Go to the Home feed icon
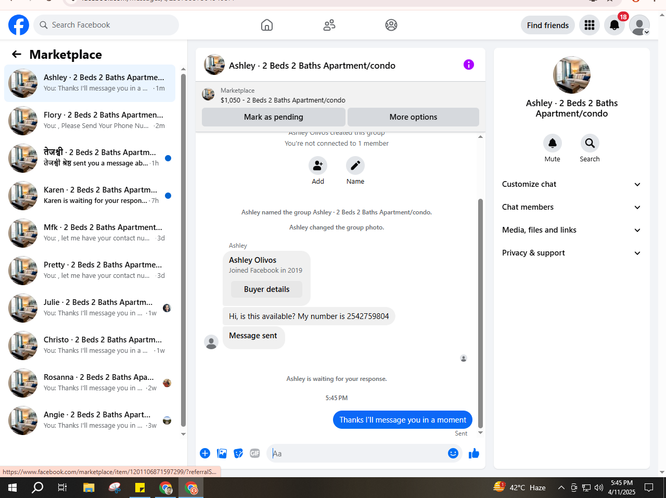This screenshot has width=666, height=498. point(267,25)
